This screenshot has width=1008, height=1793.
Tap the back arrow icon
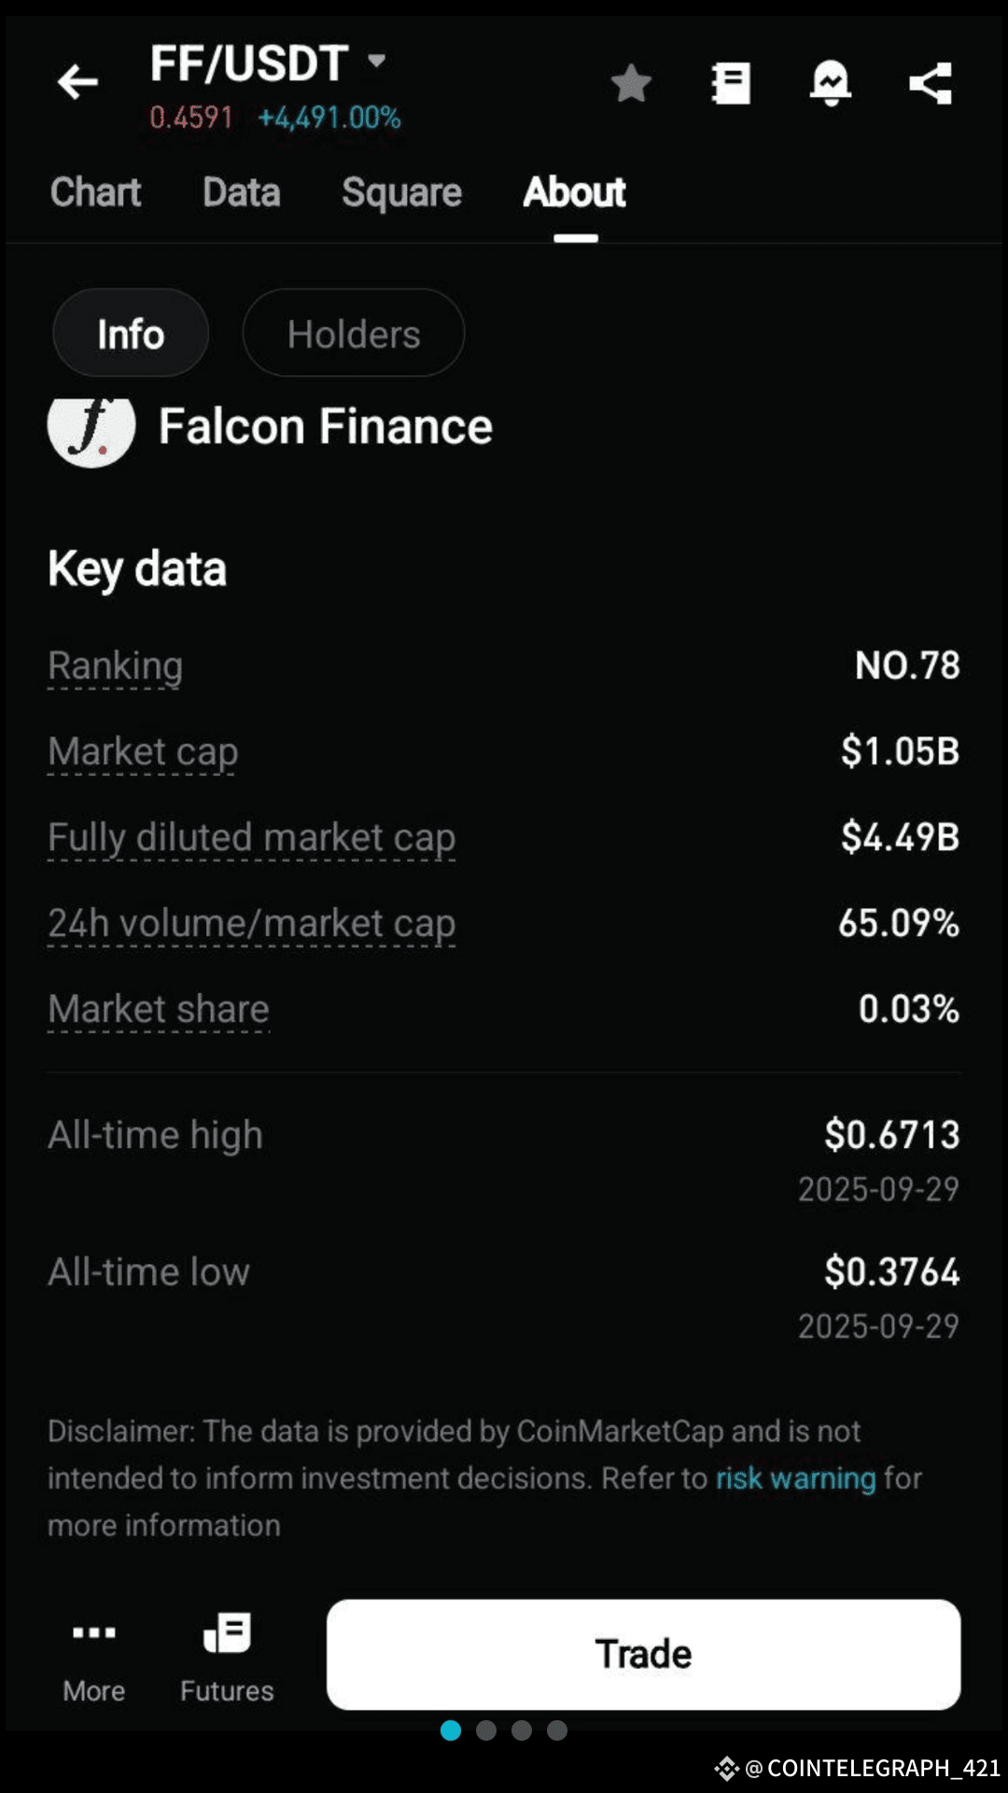point(77,82)
